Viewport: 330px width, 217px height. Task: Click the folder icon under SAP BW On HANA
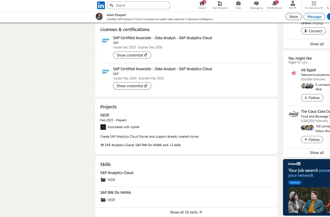tap(103, 200)
